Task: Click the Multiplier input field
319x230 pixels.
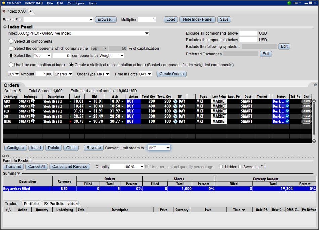Action: 147,20
